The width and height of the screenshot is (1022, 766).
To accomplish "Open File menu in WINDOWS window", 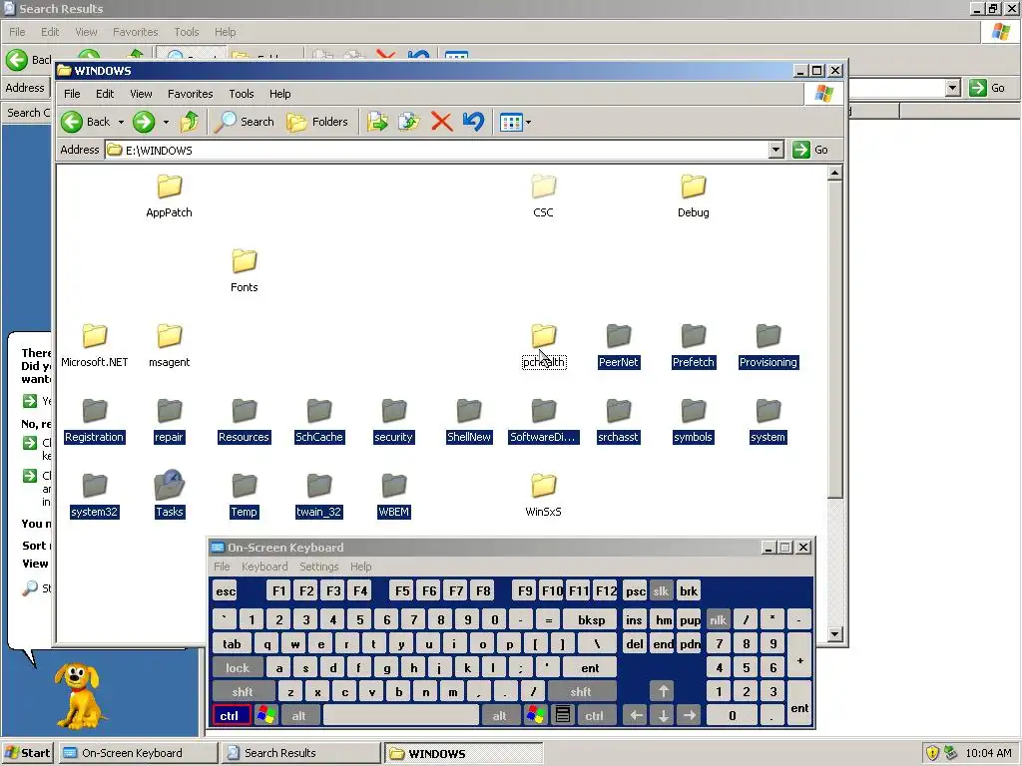I will [72, 94].
